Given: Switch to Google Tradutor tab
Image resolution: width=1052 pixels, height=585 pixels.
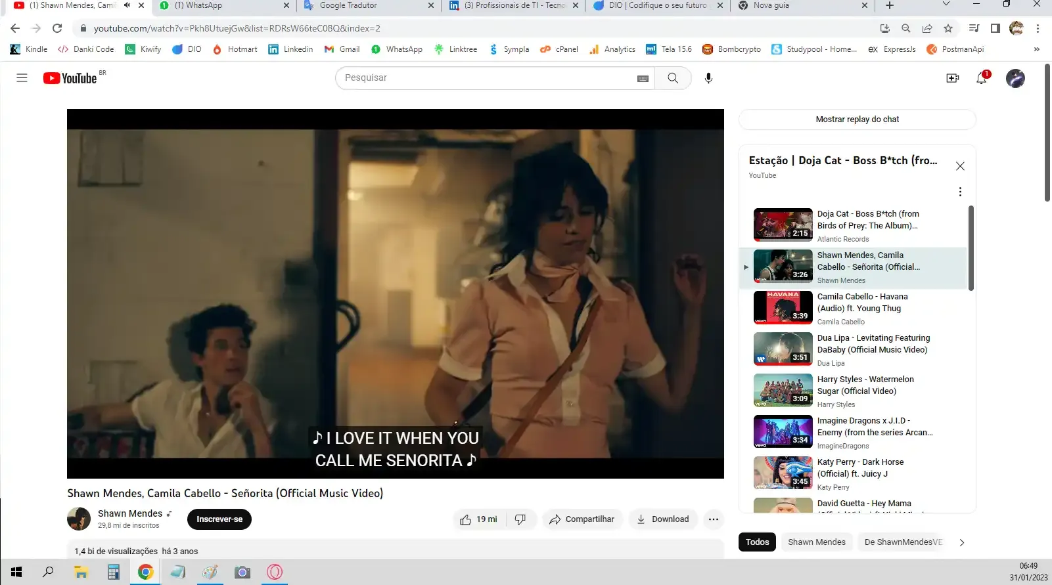Looking at the screenshot, I should 369,5.
